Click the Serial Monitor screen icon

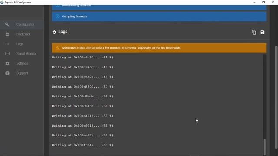pos(7,54)
